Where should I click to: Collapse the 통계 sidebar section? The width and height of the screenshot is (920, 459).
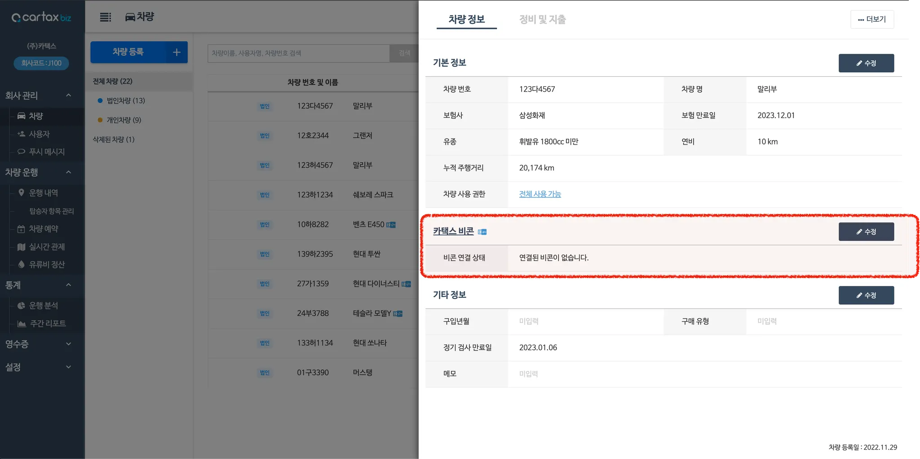[68, 285]
